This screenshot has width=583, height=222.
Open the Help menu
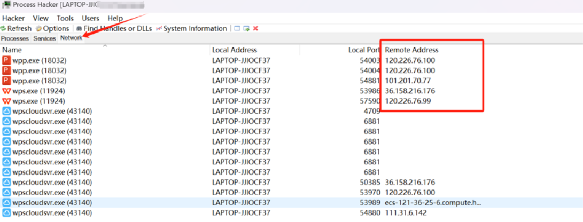coord(115,18)
